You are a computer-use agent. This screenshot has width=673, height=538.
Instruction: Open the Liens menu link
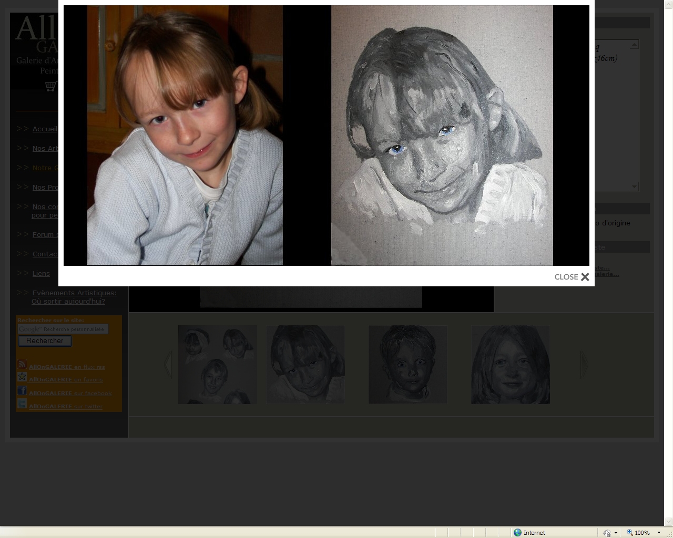(x=41, y=273)
